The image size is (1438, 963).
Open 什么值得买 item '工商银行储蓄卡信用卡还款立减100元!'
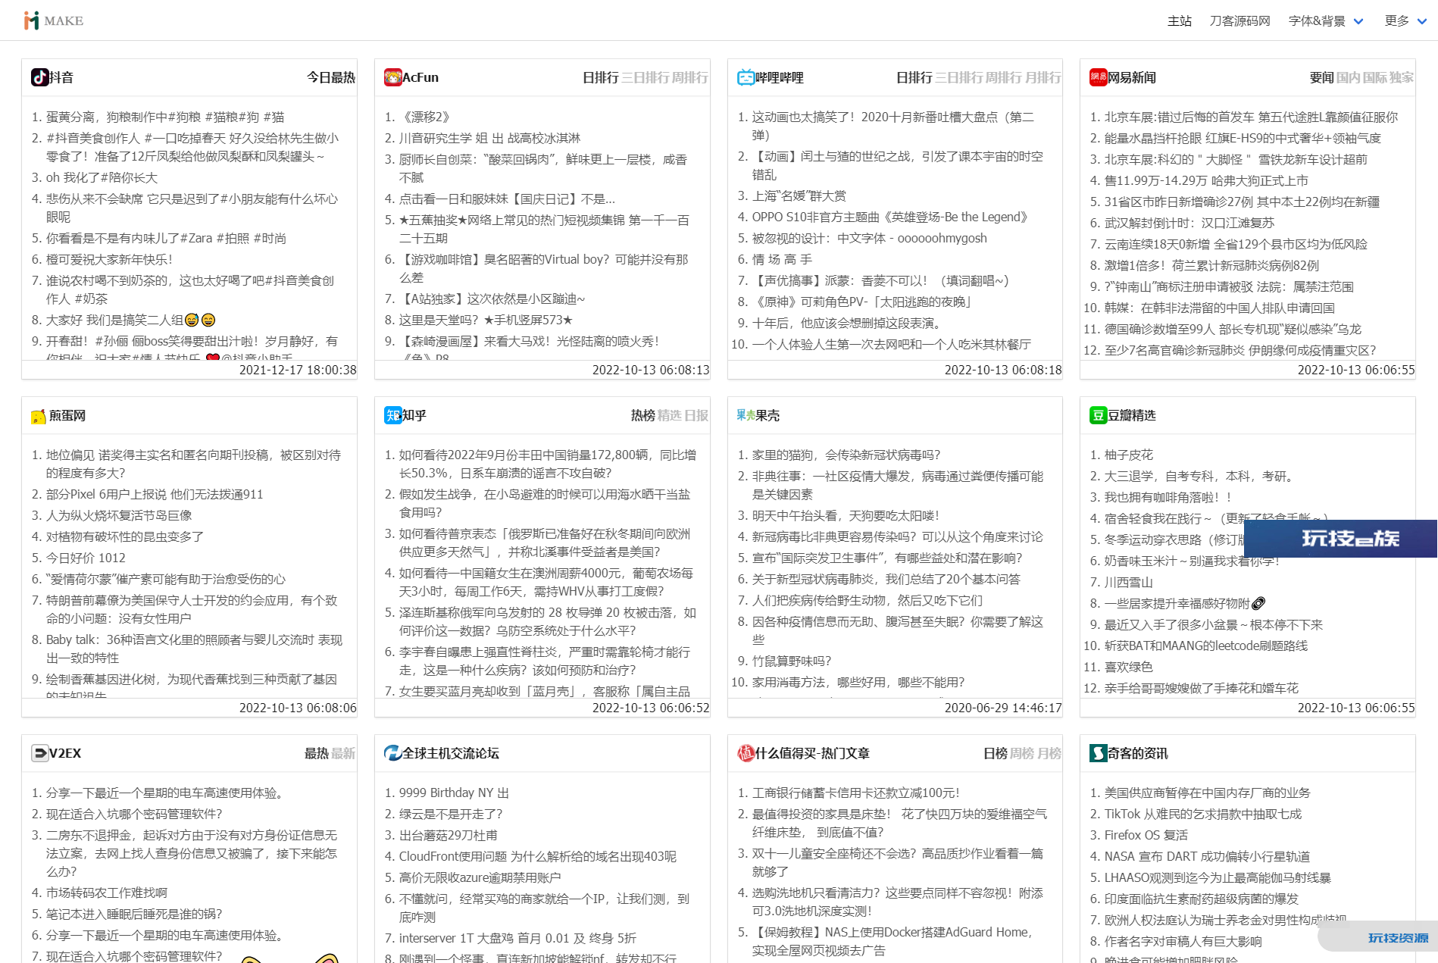tap(856, 793)
